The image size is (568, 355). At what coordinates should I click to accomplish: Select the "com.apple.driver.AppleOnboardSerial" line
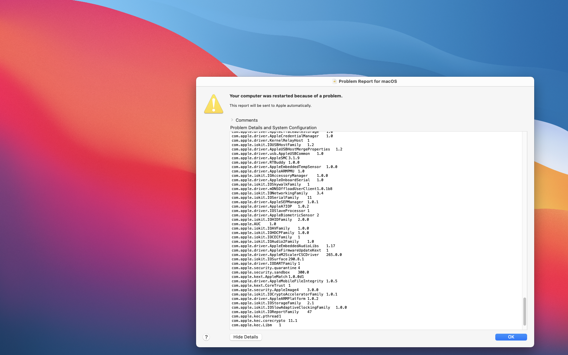point(278,180)
